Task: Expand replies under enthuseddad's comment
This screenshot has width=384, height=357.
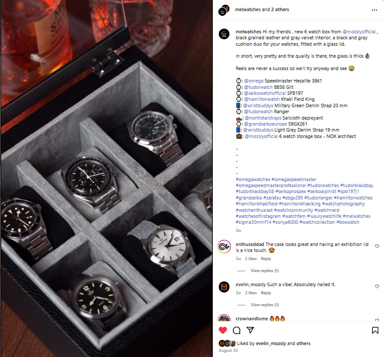Action: 265,270
